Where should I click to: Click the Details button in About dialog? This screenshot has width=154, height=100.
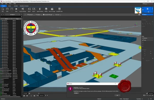click(x=76, y=93)
